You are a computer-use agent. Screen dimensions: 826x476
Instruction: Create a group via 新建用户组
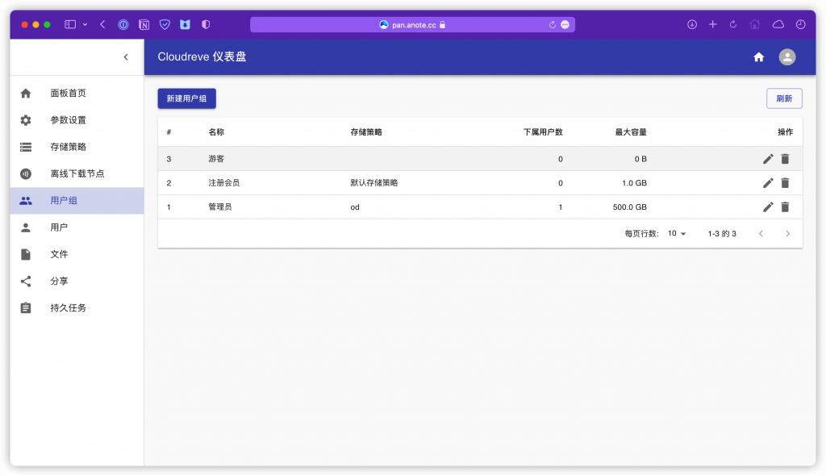point(186,98)
